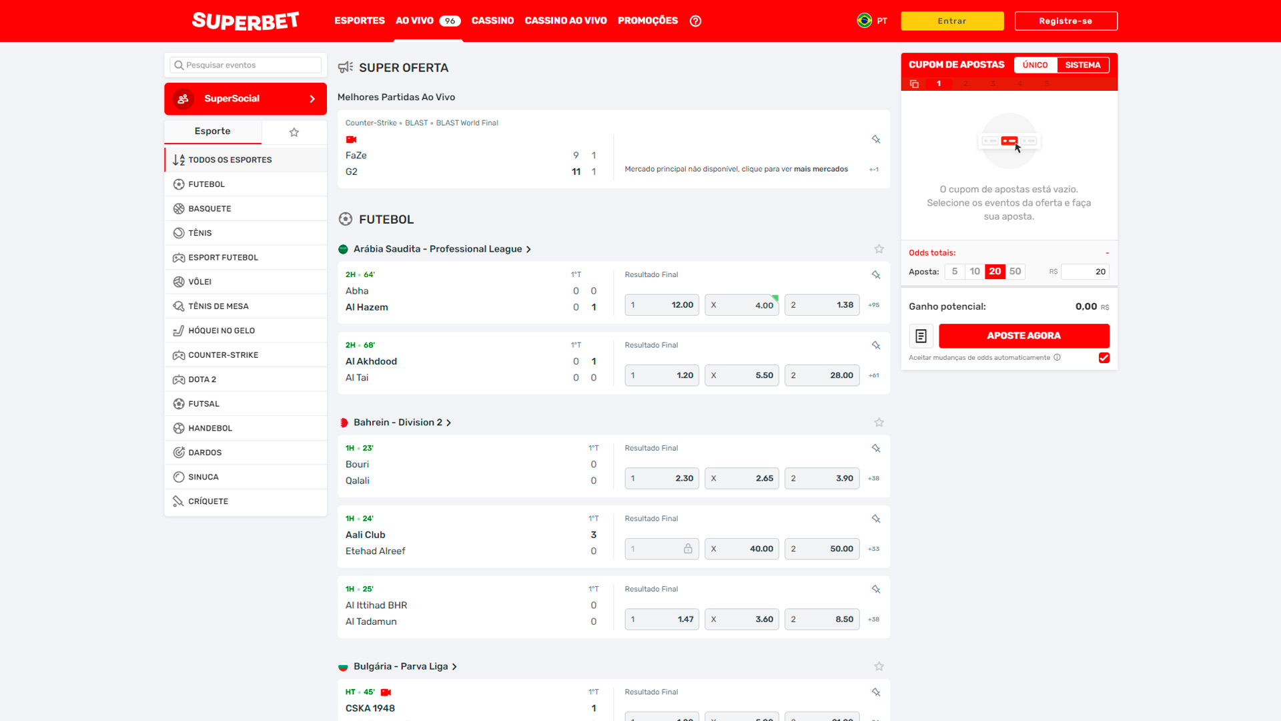The height and width of the screenshot is (721, 1281).
Task: Pin the Aali Club vs Etehad Alreef match
Action: point(876,519)
